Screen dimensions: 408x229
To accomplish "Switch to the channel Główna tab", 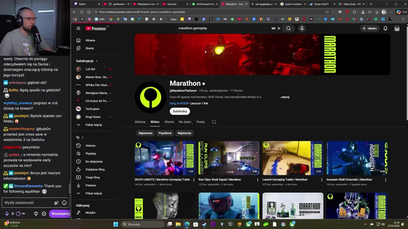I will tap(140, 122).
